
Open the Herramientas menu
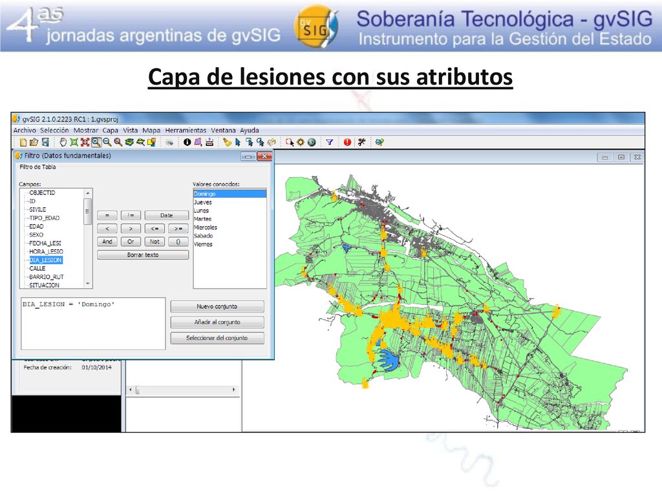coord(186,130)
